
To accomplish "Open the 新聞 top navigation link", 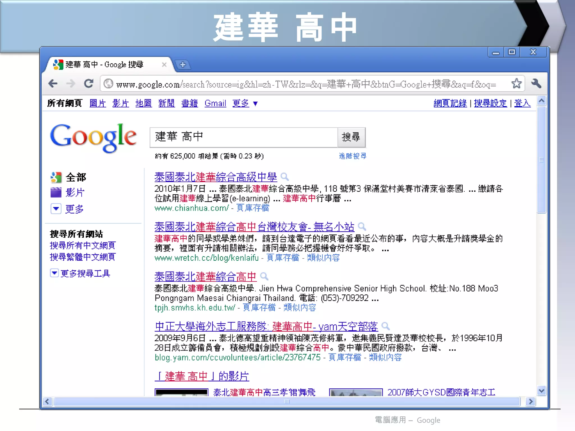I will click(x=166, y=103).
